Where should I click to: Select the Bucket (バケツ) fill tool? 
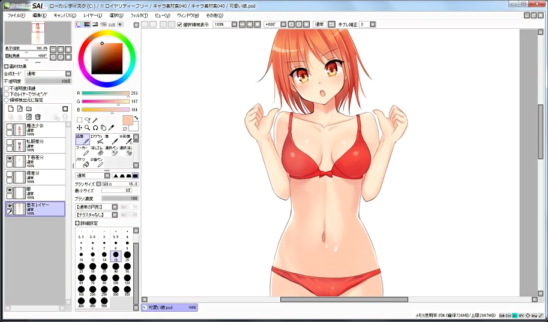click(83, 162)
